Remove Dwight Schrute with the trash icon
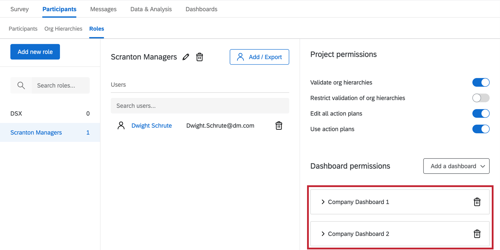The image size is (500, 250). [279, 126]
